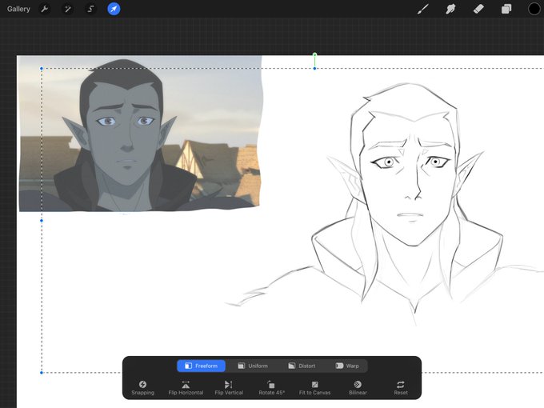
Task: Tap the reference image of the elf character
Action: click(x=140, y=134)
